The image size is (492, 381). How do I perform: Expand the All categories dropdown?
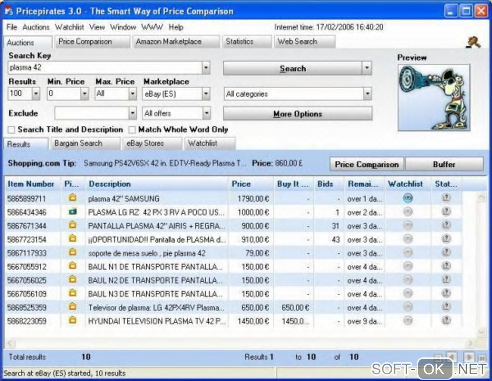point(367,94)
